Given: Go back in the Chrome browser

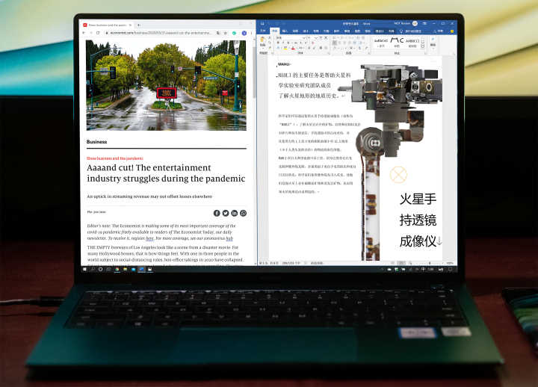Looking at the screenshot, I should [84, 33].
